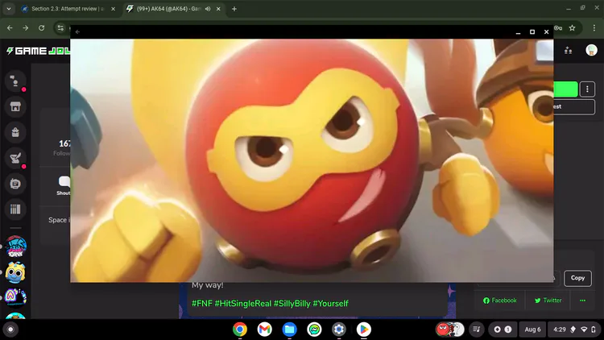Click the #HitSingleReal hashtag

pos(243,304)
